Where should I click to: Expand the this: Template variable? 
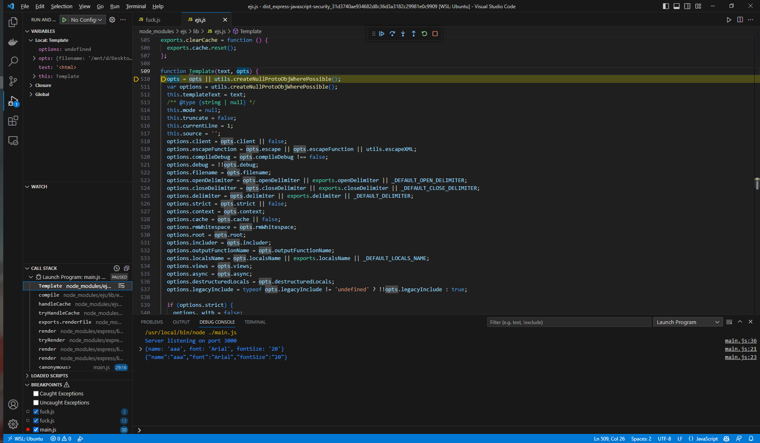(34, 76)
